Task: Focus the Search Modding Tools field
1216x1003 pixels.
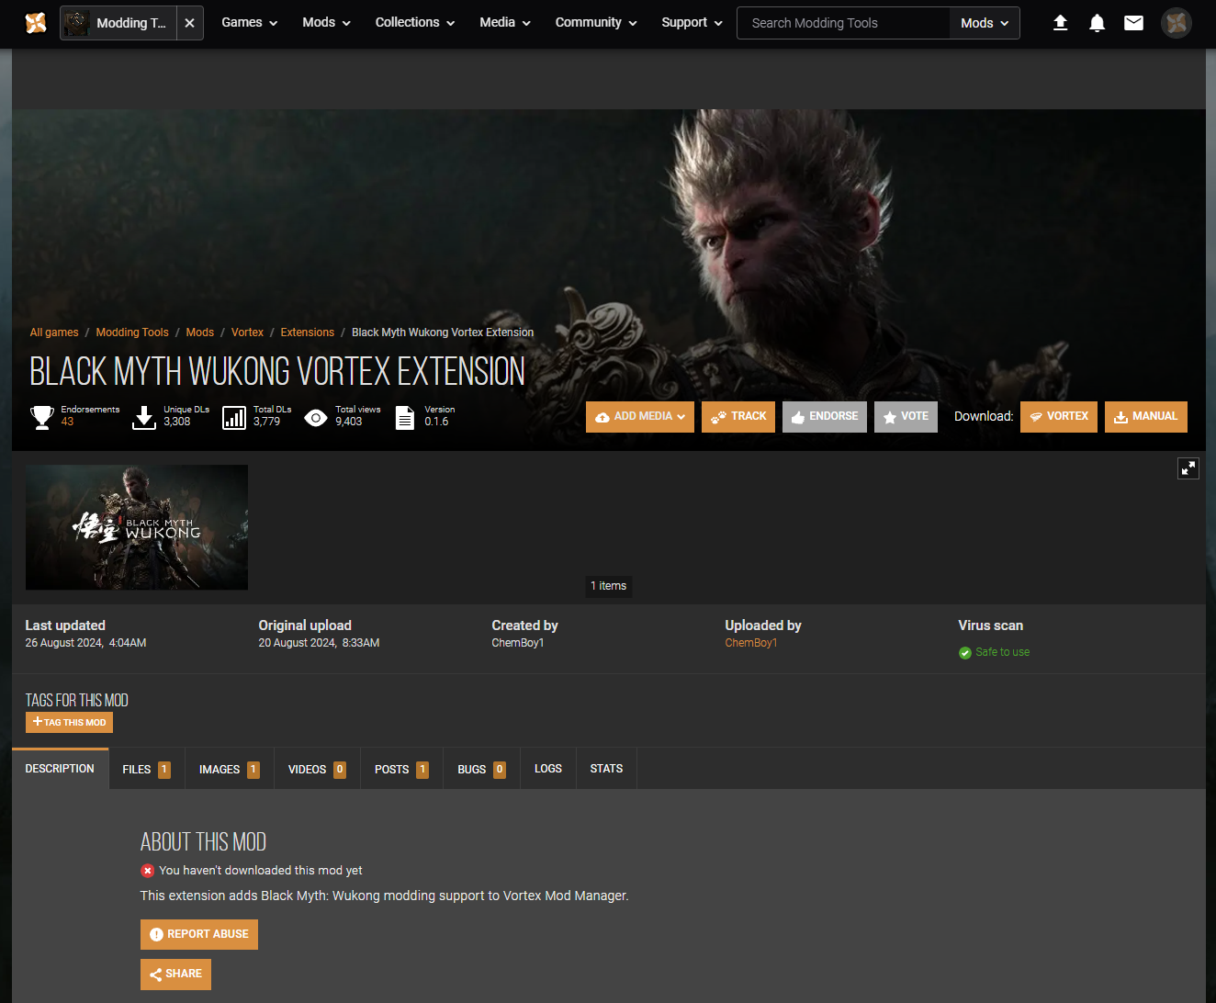Action: [x=843, y=23]
